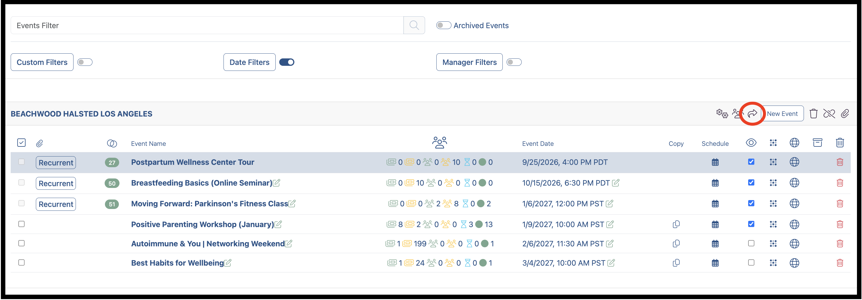Open the Manager Filters button
This screenshot has width=862, height=300.
click(x=469, y=62)
